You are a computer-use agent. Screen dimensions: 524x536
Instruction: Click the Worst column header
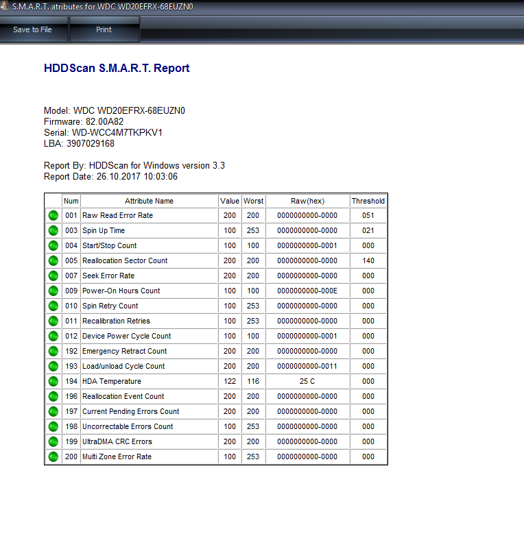[254, 201]
